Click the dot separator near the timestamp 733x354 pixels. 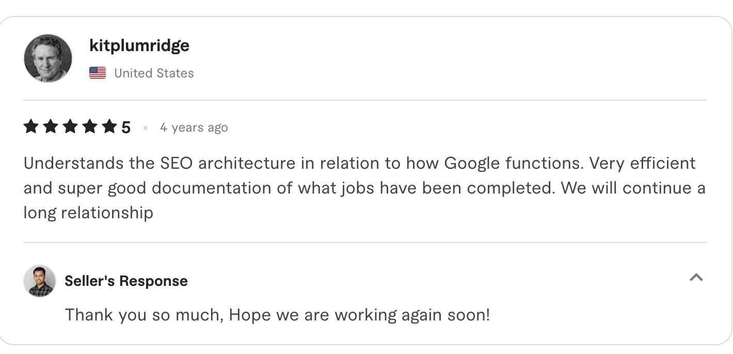click(x=145, y=127)
